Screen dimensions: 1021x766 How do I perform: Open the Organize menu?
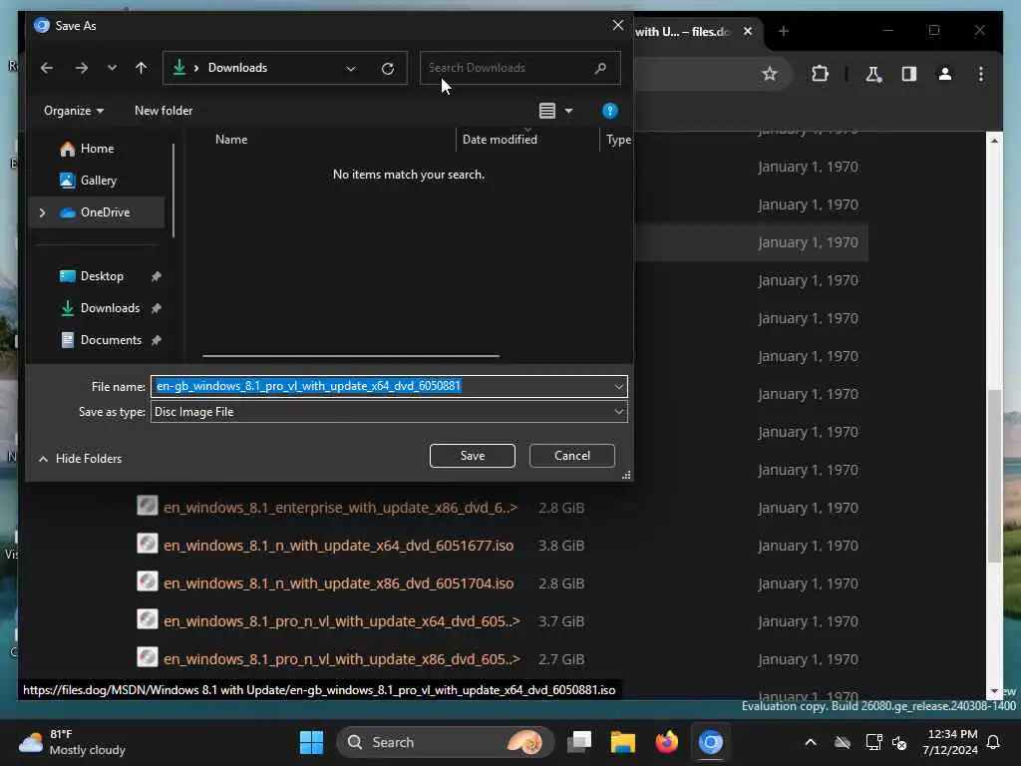pos(74,111)
